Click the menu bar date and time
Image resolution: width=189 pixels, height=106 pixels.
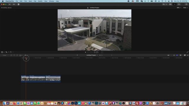(180, 1)
